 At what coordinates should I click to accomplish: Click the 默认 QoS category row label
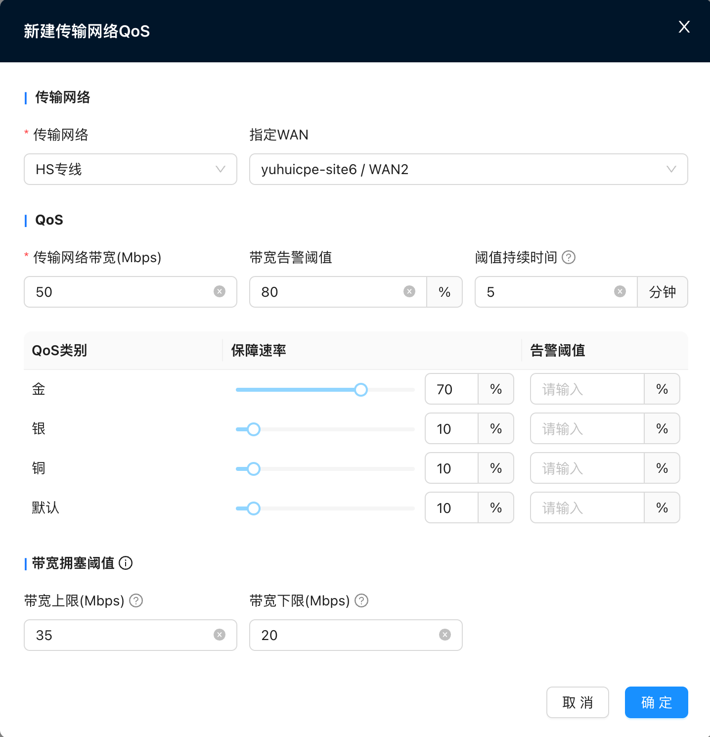coord(45,508)
